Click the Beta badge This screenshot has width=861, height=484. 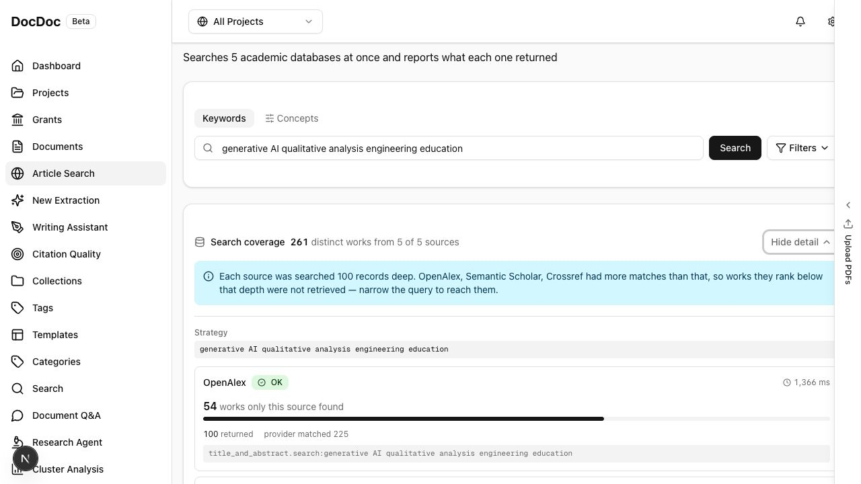click(81, 22)
